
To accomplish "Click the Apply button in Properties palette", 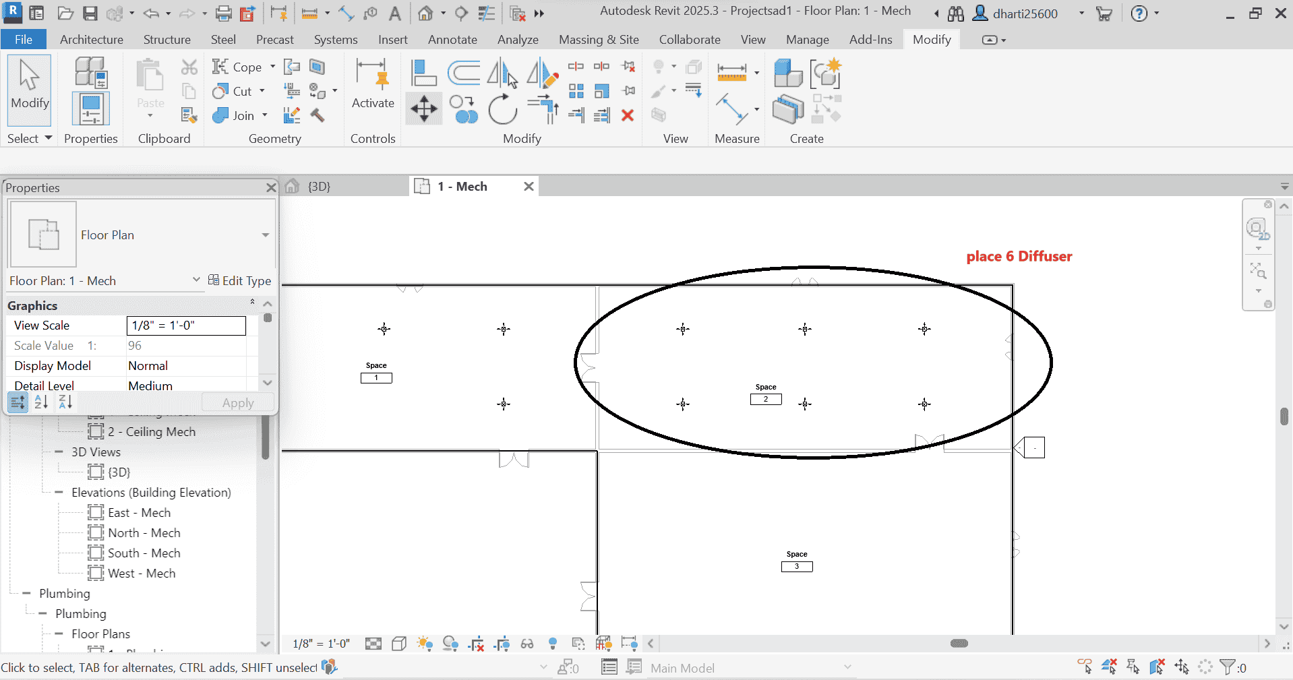I will [237, 402].
